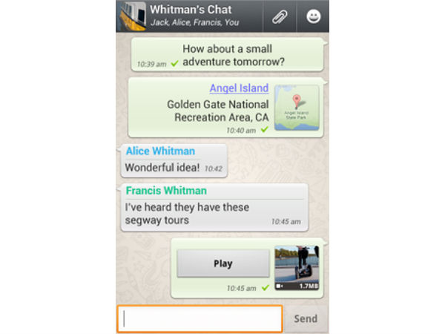Tap checkmark on 10:45 am video message
Viewport: 445px width, 334px height.
[x=266, y=288]
